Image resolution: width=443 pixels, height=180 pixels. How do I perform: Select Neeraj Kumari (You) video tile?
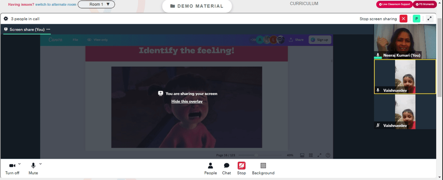tap(405, 41)
